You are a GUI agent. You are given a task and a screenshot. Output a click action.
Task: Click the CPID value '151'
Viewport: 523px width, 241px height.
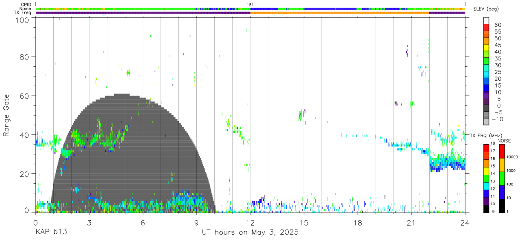click(250, 5)
